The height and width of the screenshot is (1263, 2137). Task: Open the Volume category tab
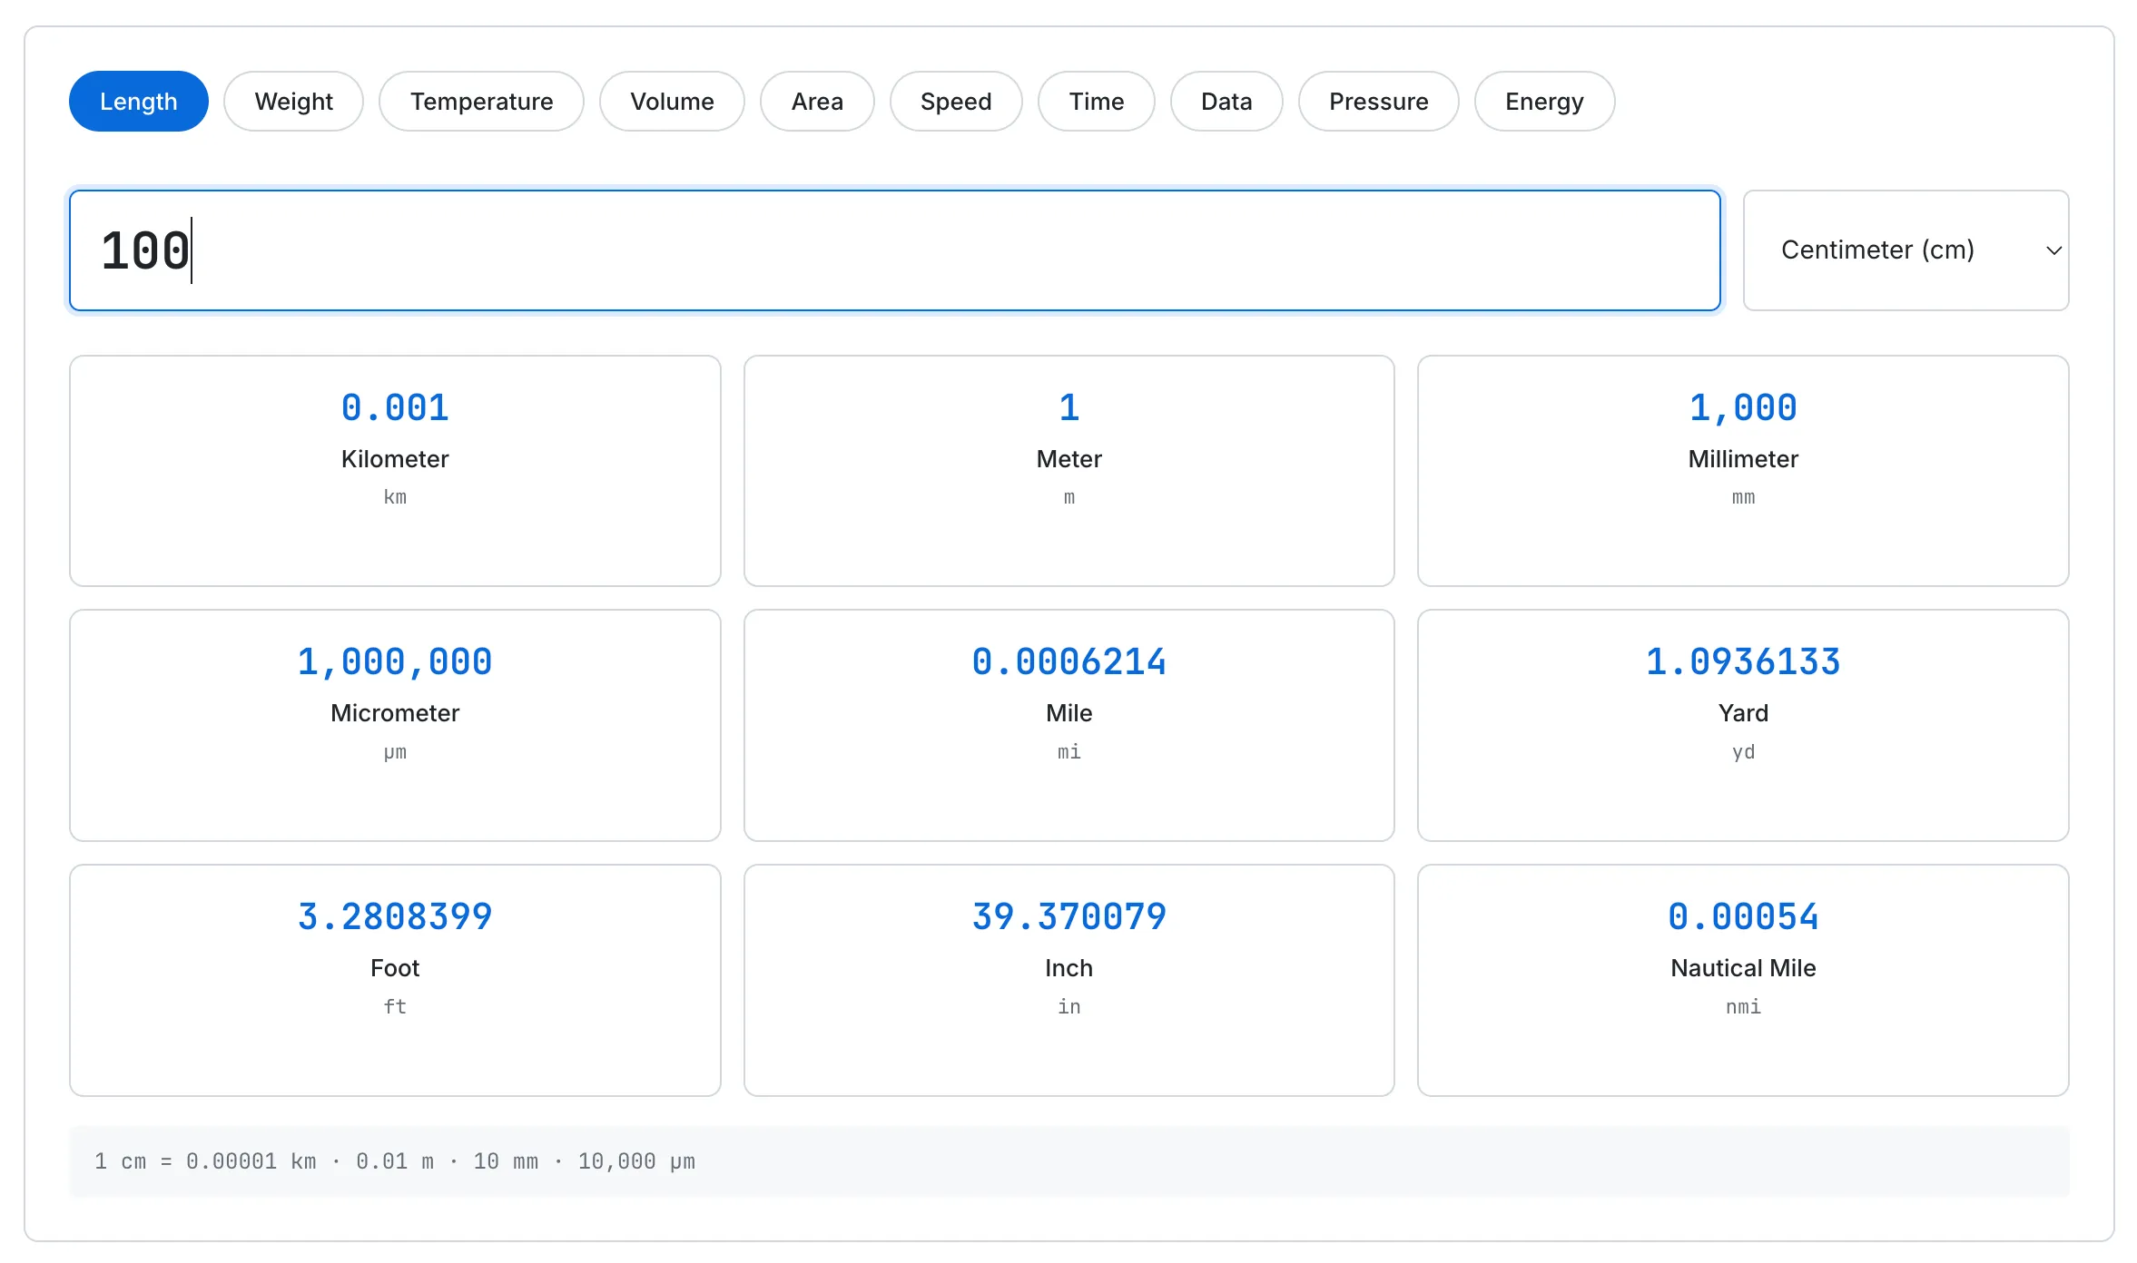[672, 102]
